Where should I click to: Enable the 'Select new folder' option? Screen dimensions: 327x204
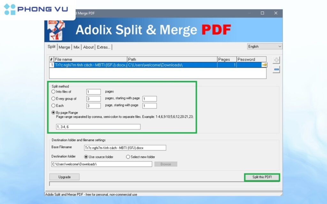tap(128, 157)
